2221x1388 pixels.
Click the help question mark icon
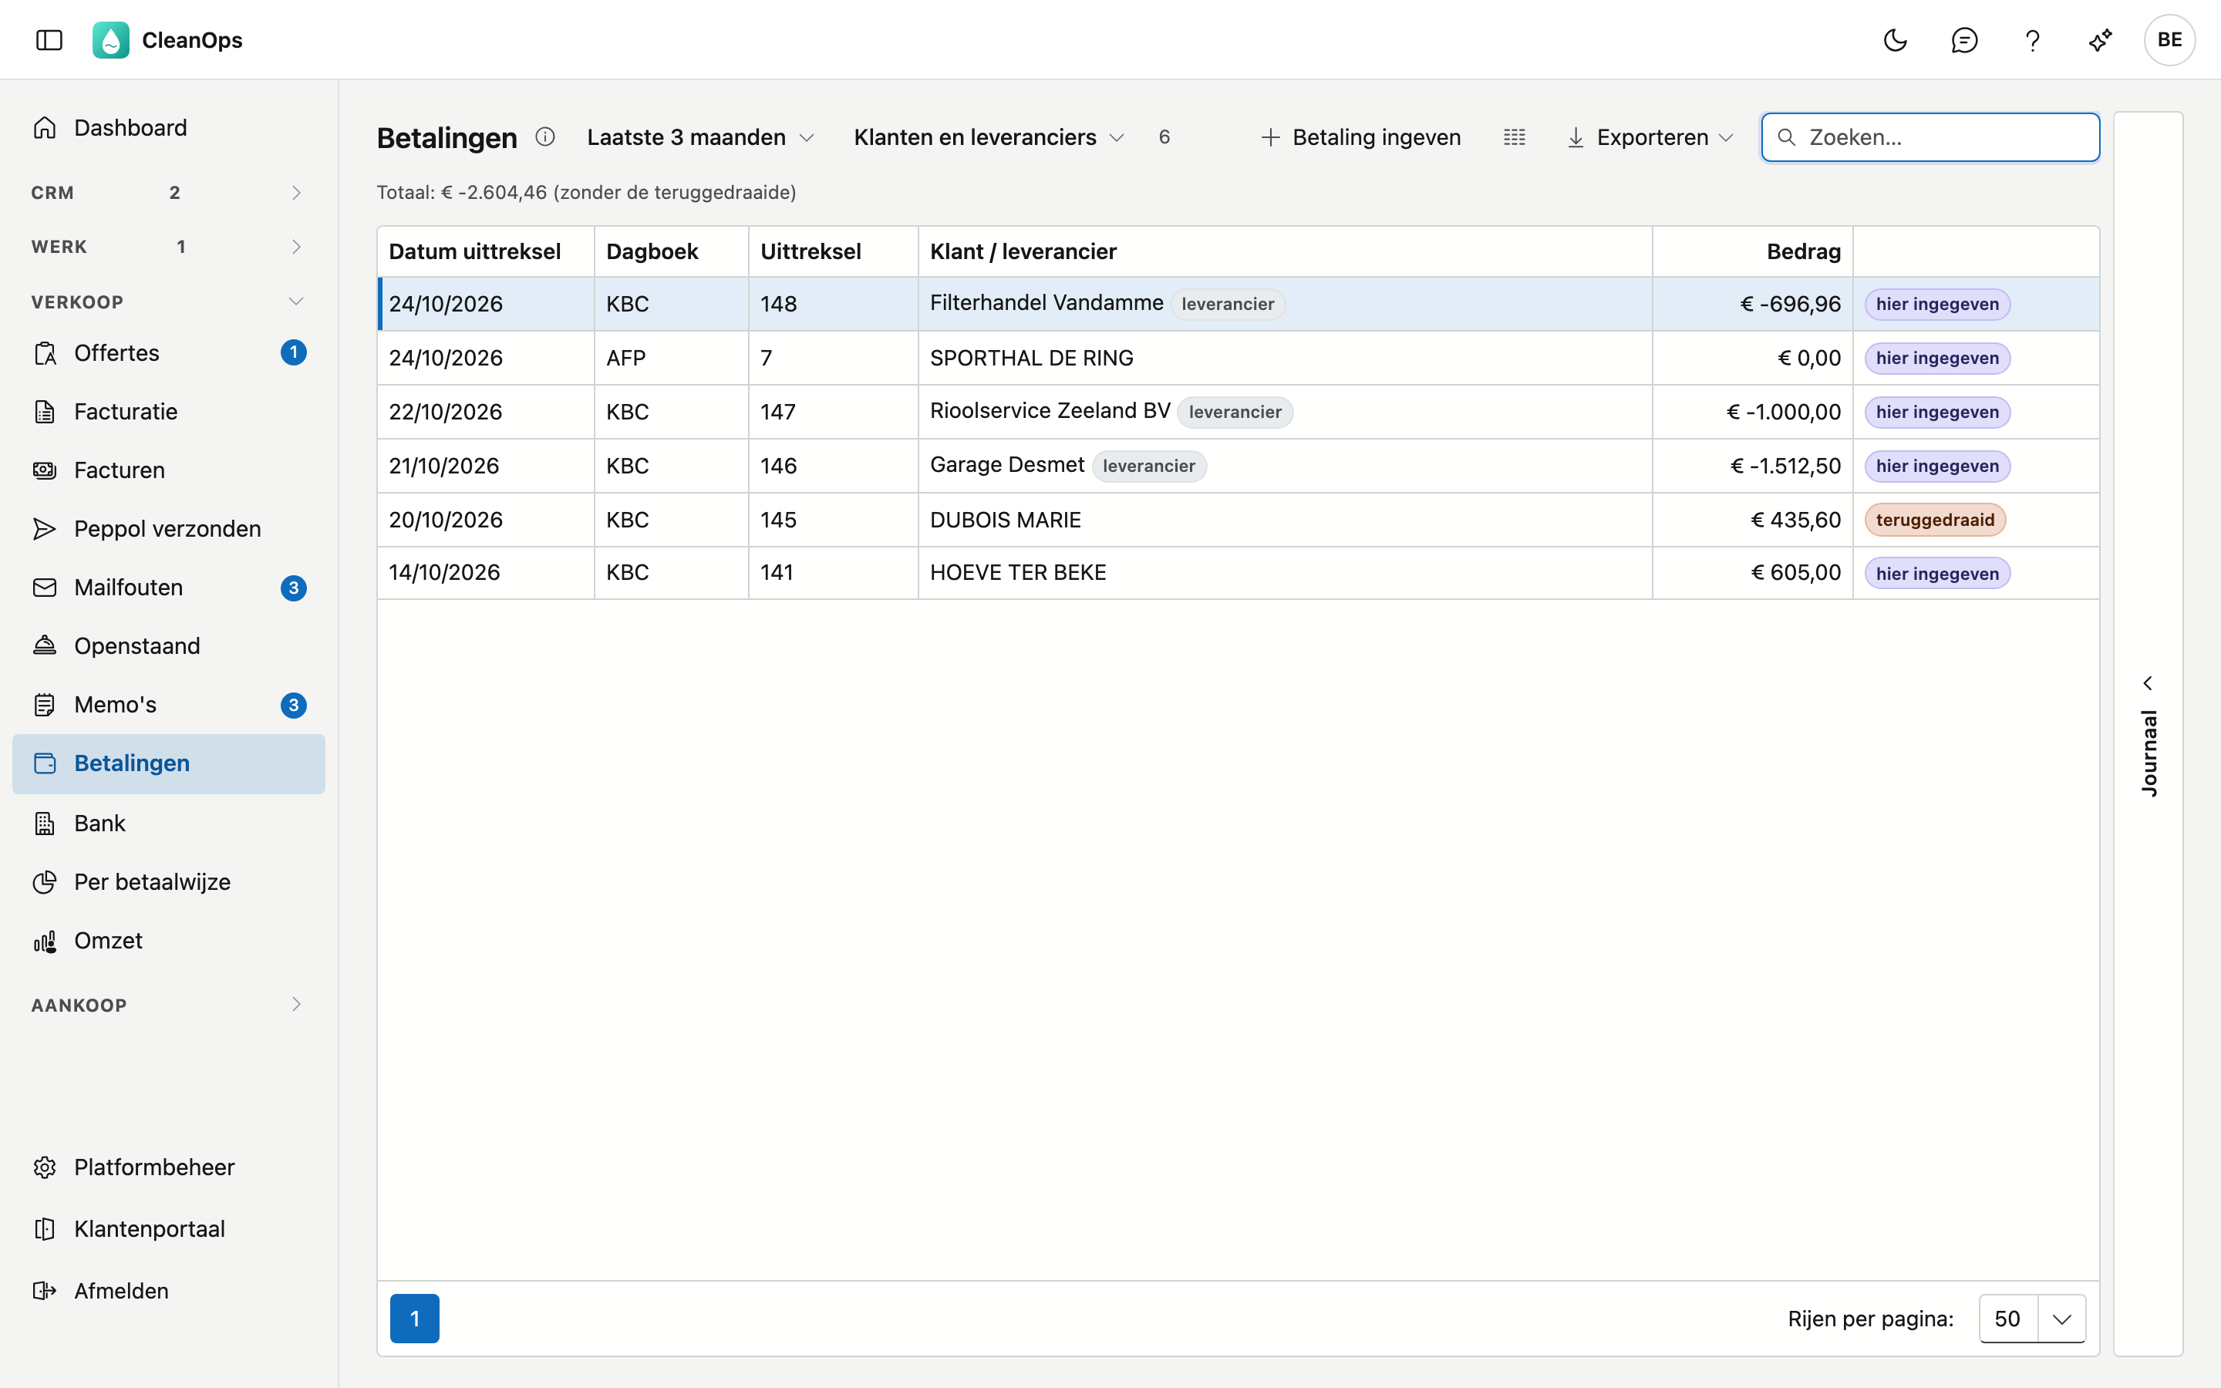[2032, 40]
